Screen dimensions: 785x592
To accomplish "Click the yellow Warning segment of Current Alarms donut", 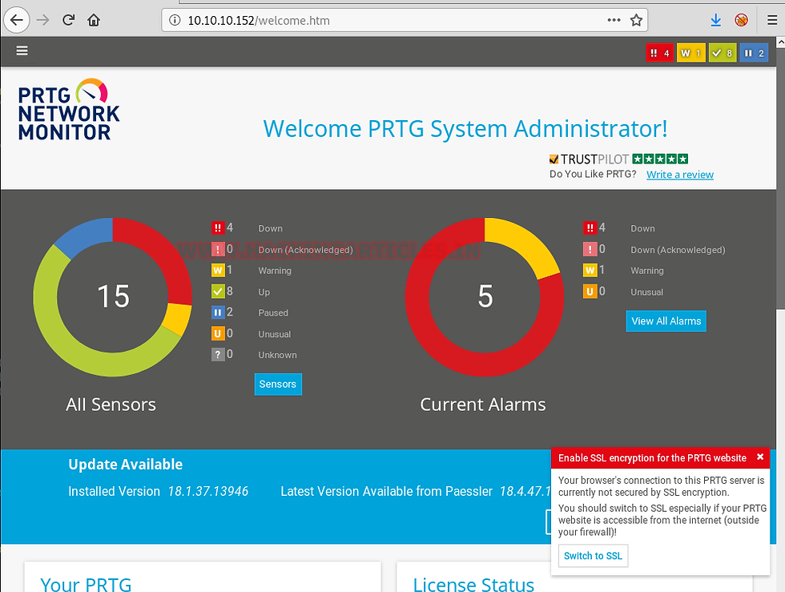I will [x=527, y=243].
